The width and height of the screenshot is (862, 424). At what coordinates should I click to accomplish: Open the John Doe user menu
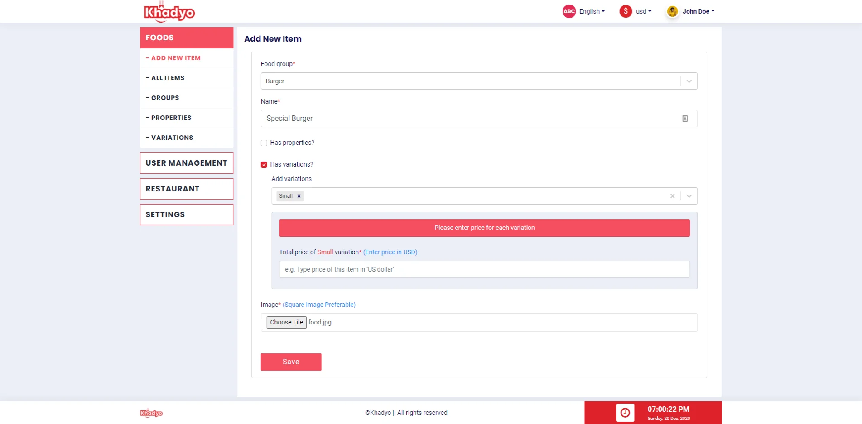pyautogui.click(x=698, y=11)
